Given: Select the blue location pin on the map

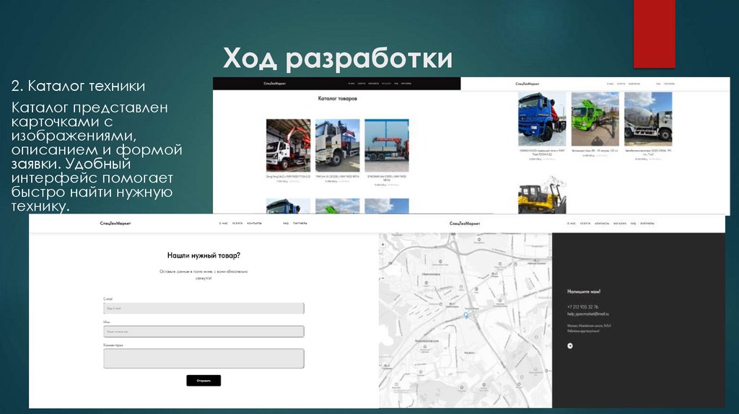Looking at the screenshot, I should point(465,314).
